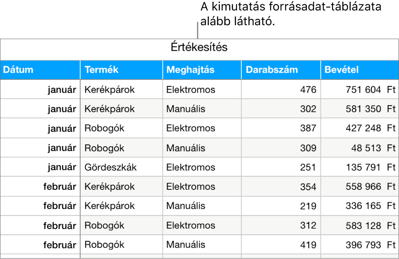Select the cell with quantity 419

coord(308,245)
